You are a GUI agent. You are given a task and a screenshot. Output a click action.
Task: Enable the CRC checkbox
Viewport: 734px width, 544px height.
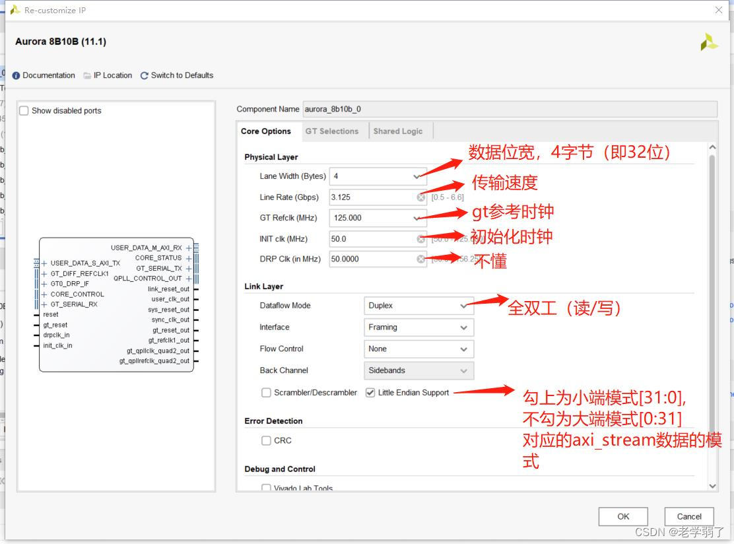(266, 440)
